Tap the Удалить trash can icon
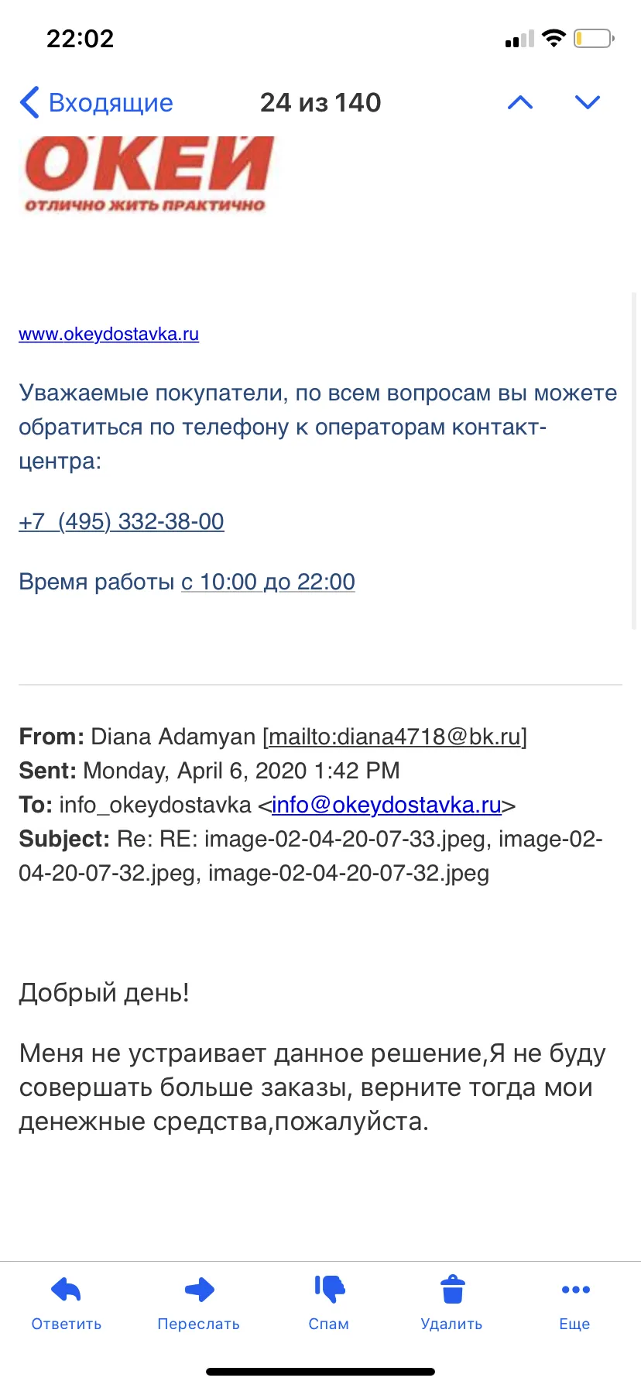 click(x=452, y=1290)
